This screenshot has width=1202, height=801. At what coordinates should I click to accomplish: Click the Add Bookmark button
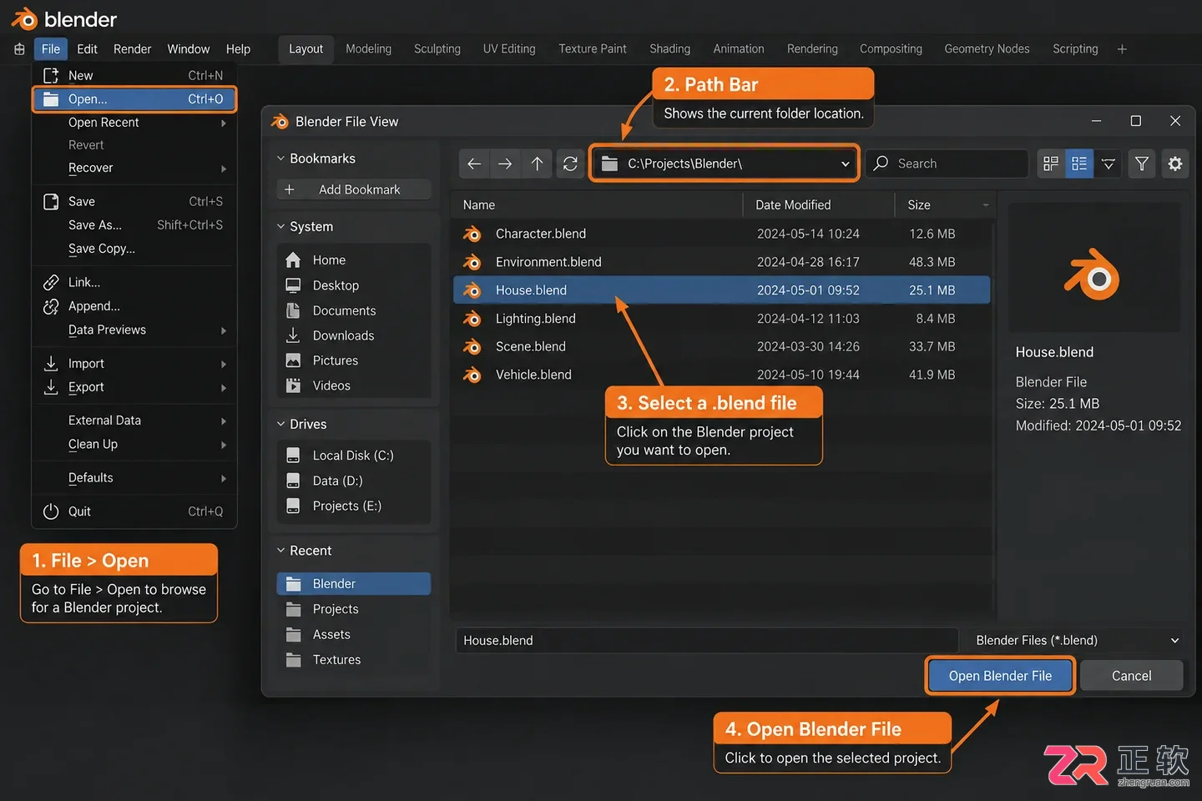[x=354, y=189]
